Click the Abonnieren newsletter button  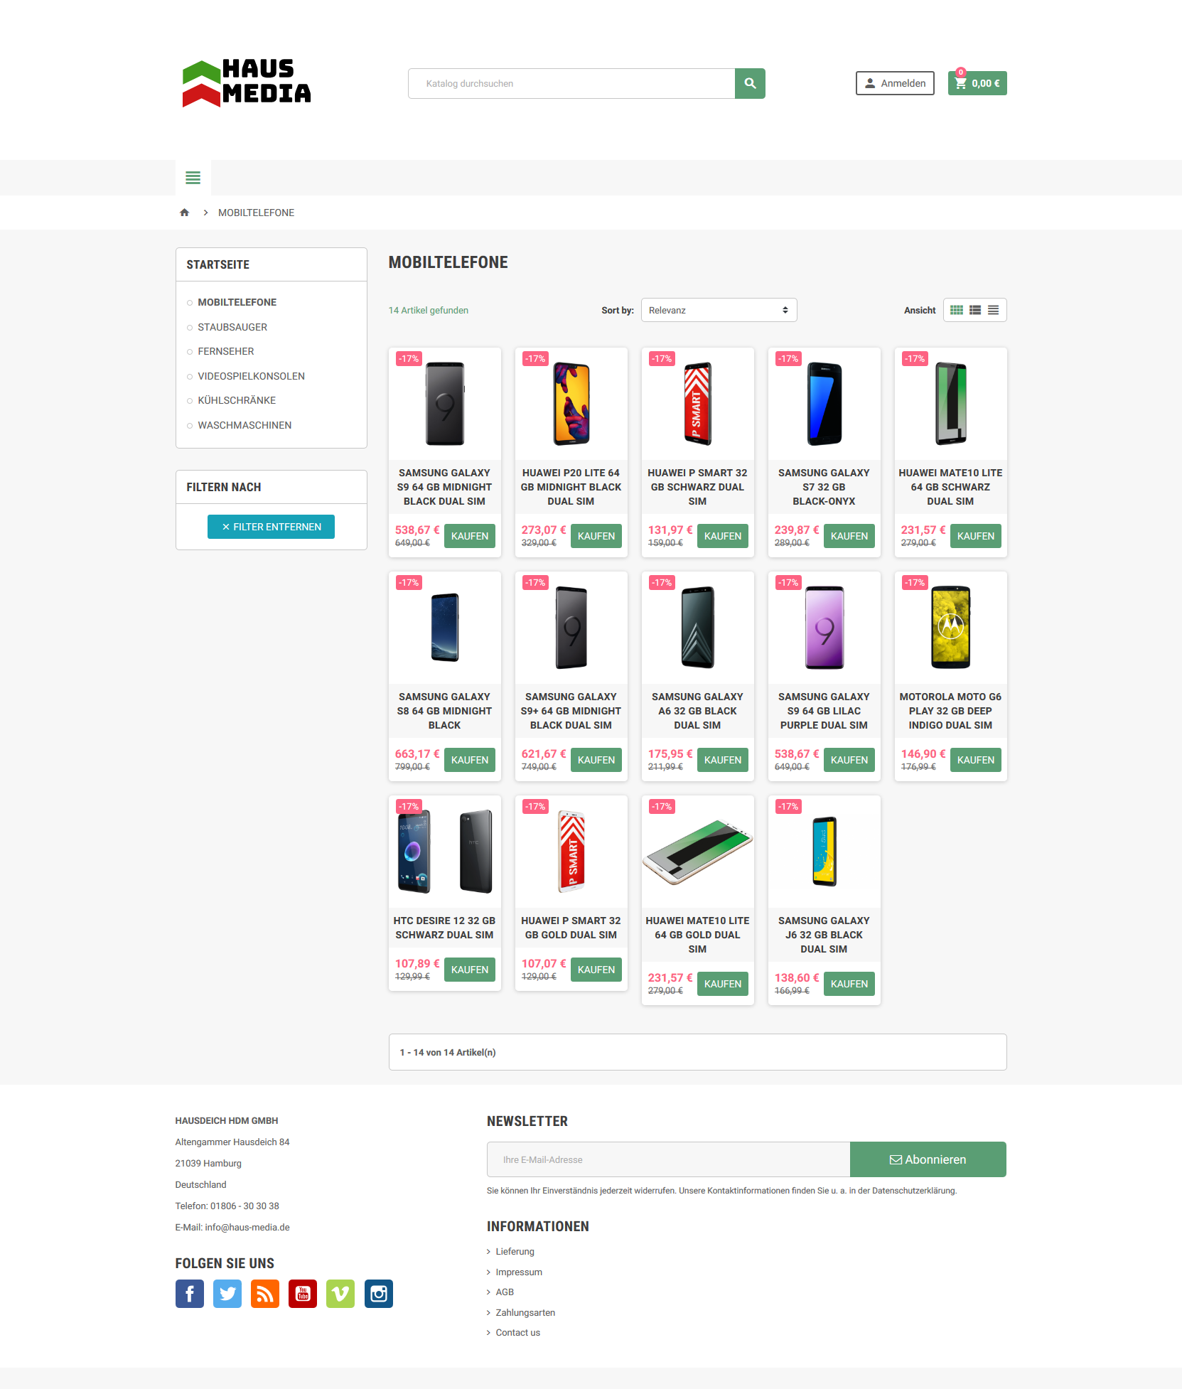click(928, 1159)
